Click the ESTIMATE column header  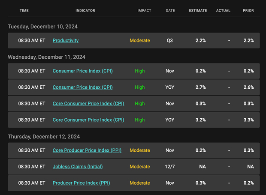[198, 11]
